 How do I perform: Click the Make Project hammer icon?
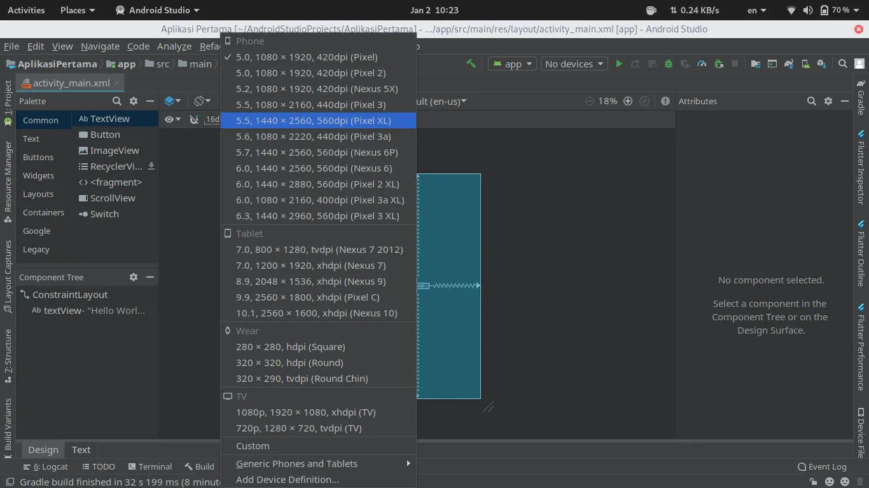pos(471,64)
